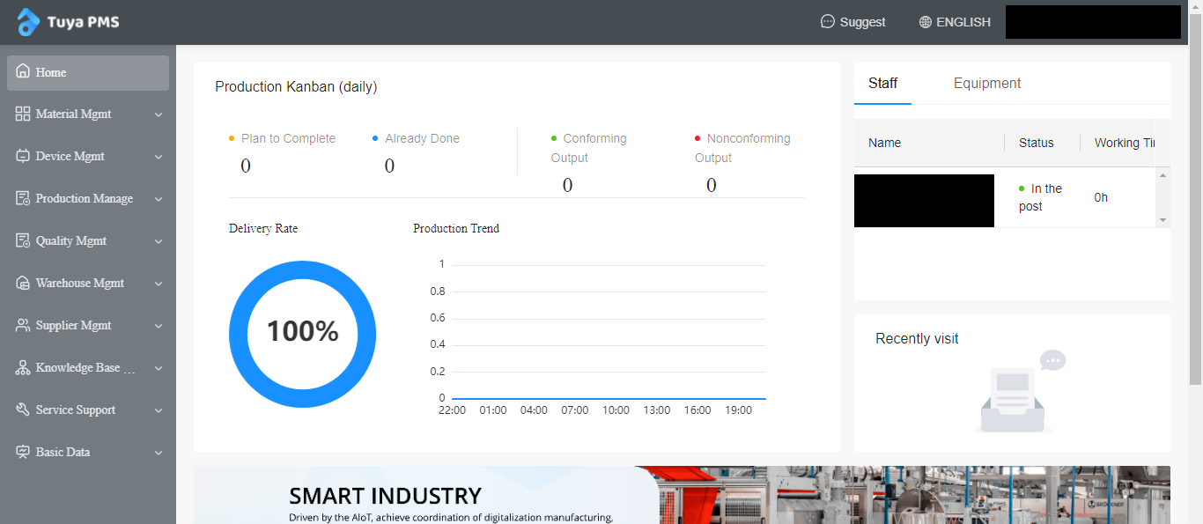Switch to the Equipment tab

point(986,84)
